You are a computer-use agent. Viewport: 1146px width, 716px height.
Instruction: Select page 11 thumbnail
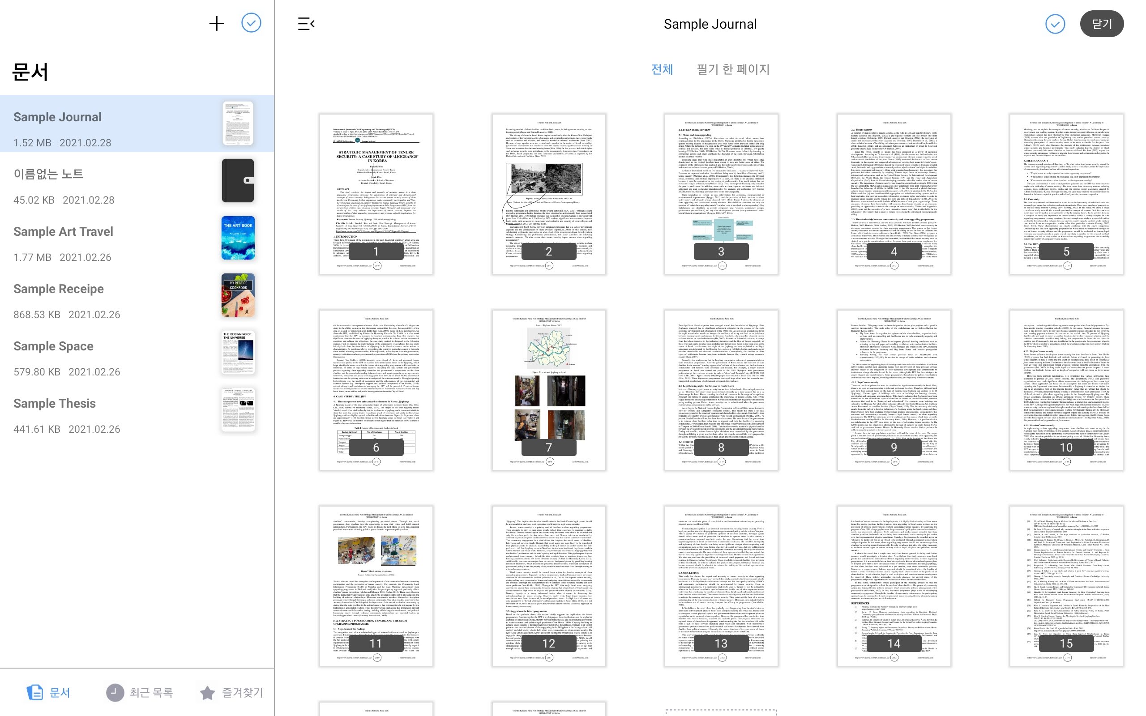pyautogui.click(x=376, y=585)
